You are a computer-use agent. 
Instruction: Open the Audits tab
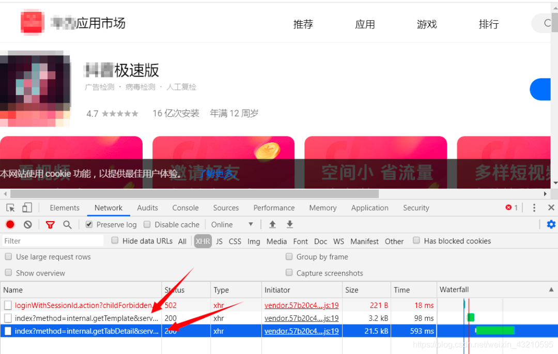[x=147, y=208]
